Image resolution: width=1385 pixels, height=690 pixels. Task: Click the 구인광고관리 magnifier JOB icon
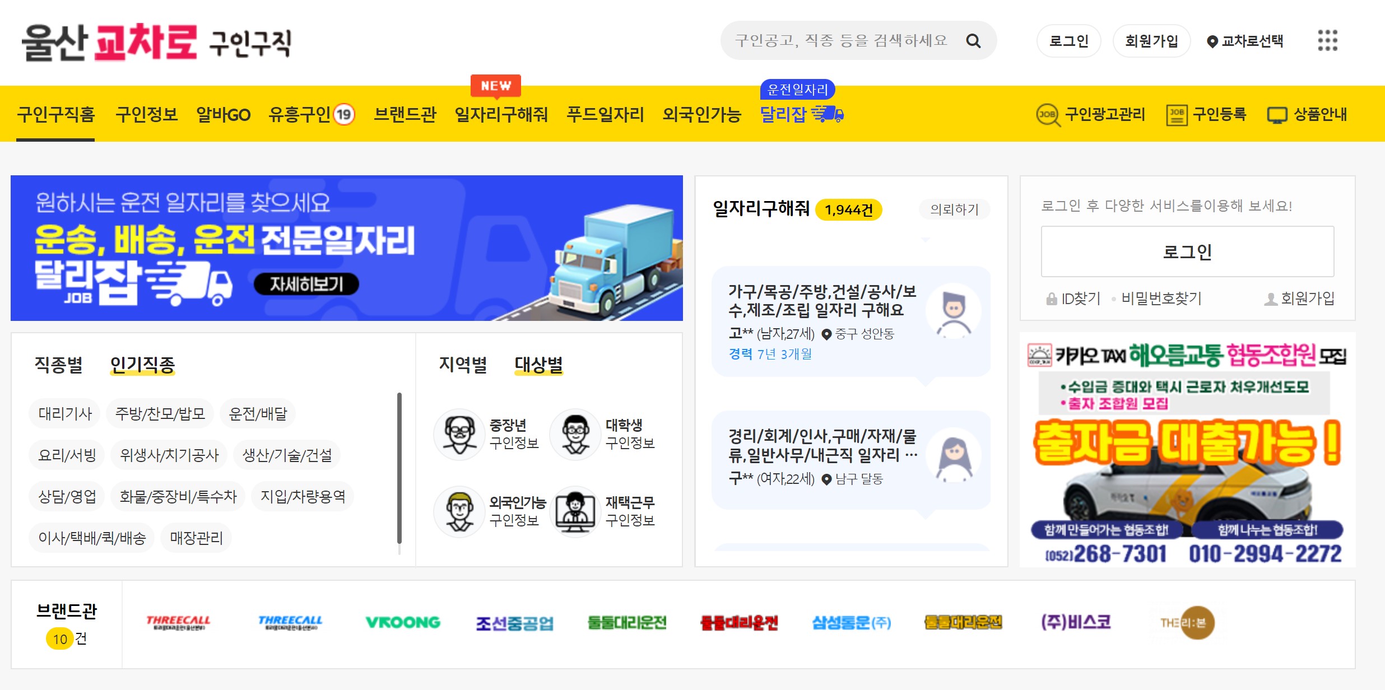coord(1047,115)
